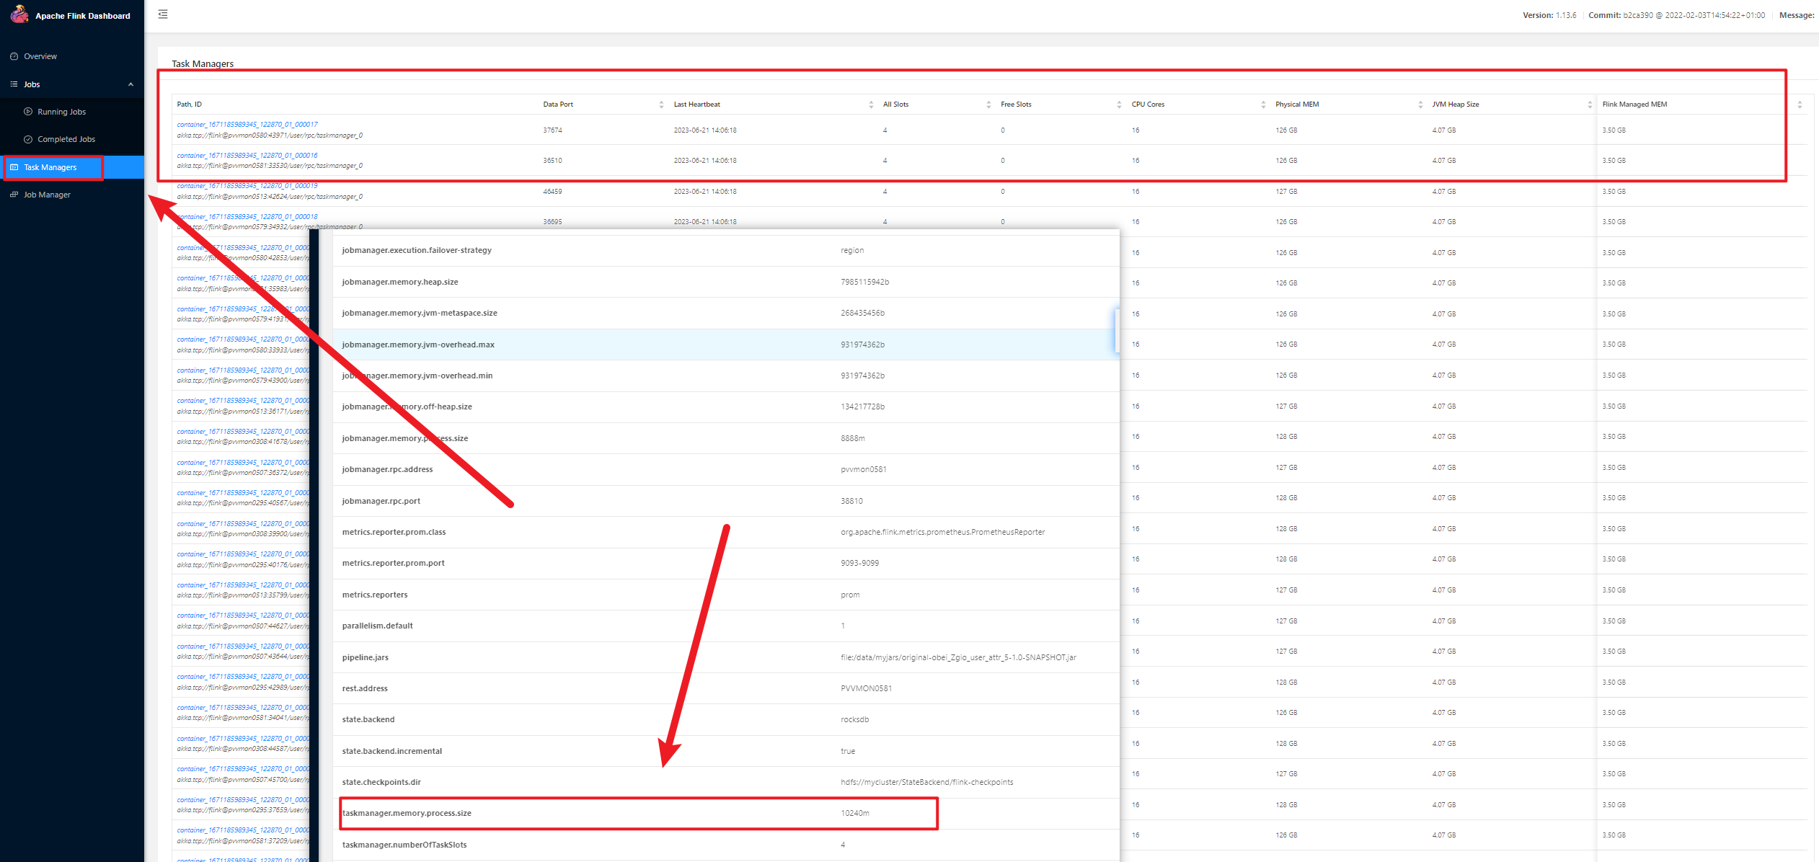Collapse the sidebar with the fold icon
The image size is (1819, 862).
[x=163, y=14]
